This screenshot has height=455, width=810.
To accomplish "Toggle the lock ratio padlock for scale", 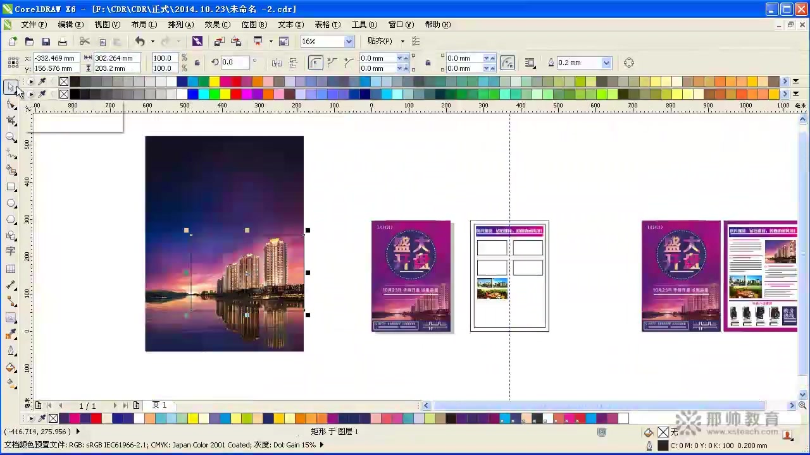I will click(x=197, y=63).
